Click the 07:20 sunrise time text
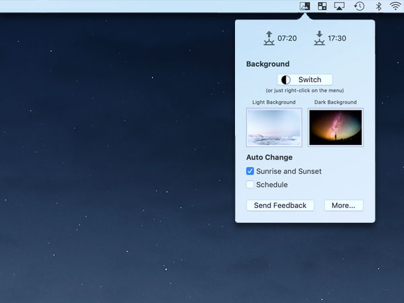 [x=287, y=38]
